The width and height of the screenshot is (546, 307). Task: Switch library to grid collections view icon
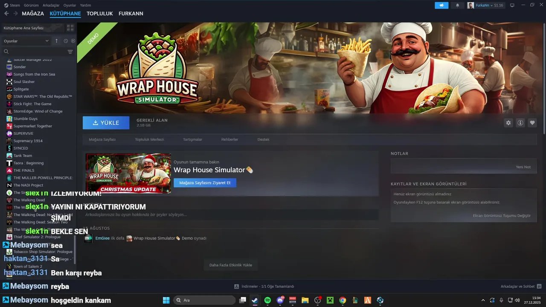click(x=70, y=28)
